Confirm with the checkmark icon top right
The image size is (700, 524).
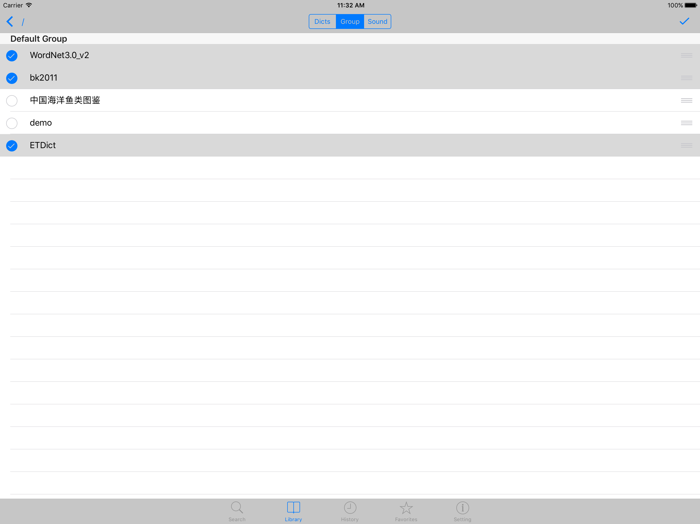(684, 21)
